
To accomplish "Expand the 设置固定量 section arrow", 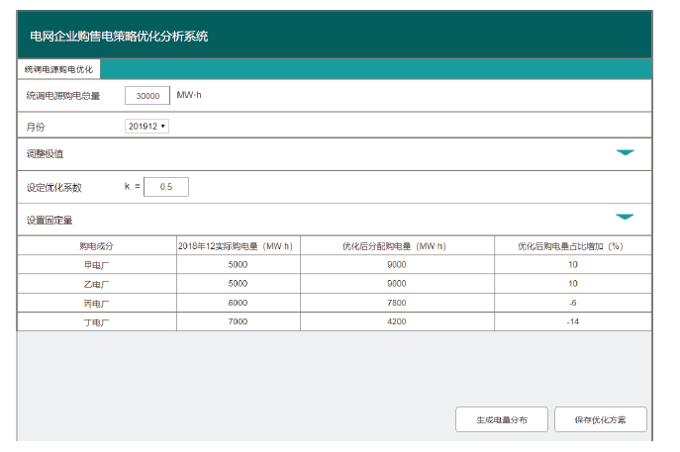I will click(x=625, y=217).
